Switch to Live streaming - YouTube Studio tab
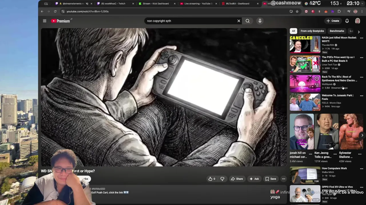This screenshot has width=366, height=205. pos(198,4)
